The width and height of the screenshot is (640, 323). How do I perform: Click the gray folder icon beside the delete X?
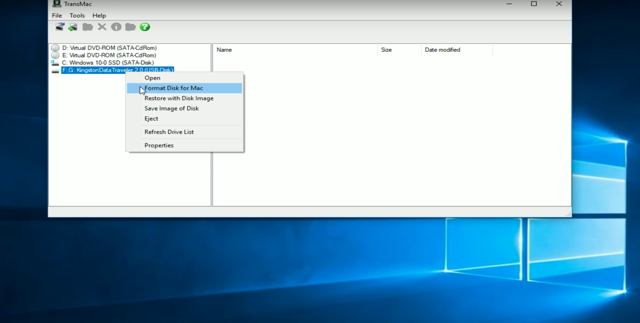(x=87, y=27)
